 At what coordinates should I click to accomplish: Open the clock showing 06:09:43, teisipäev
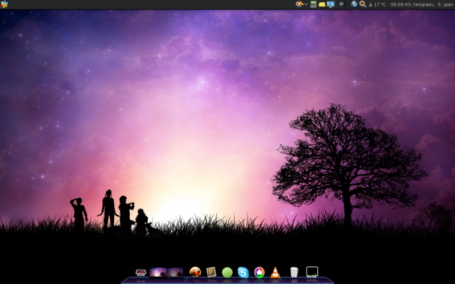pyautogui.click(x=421, y=5)
